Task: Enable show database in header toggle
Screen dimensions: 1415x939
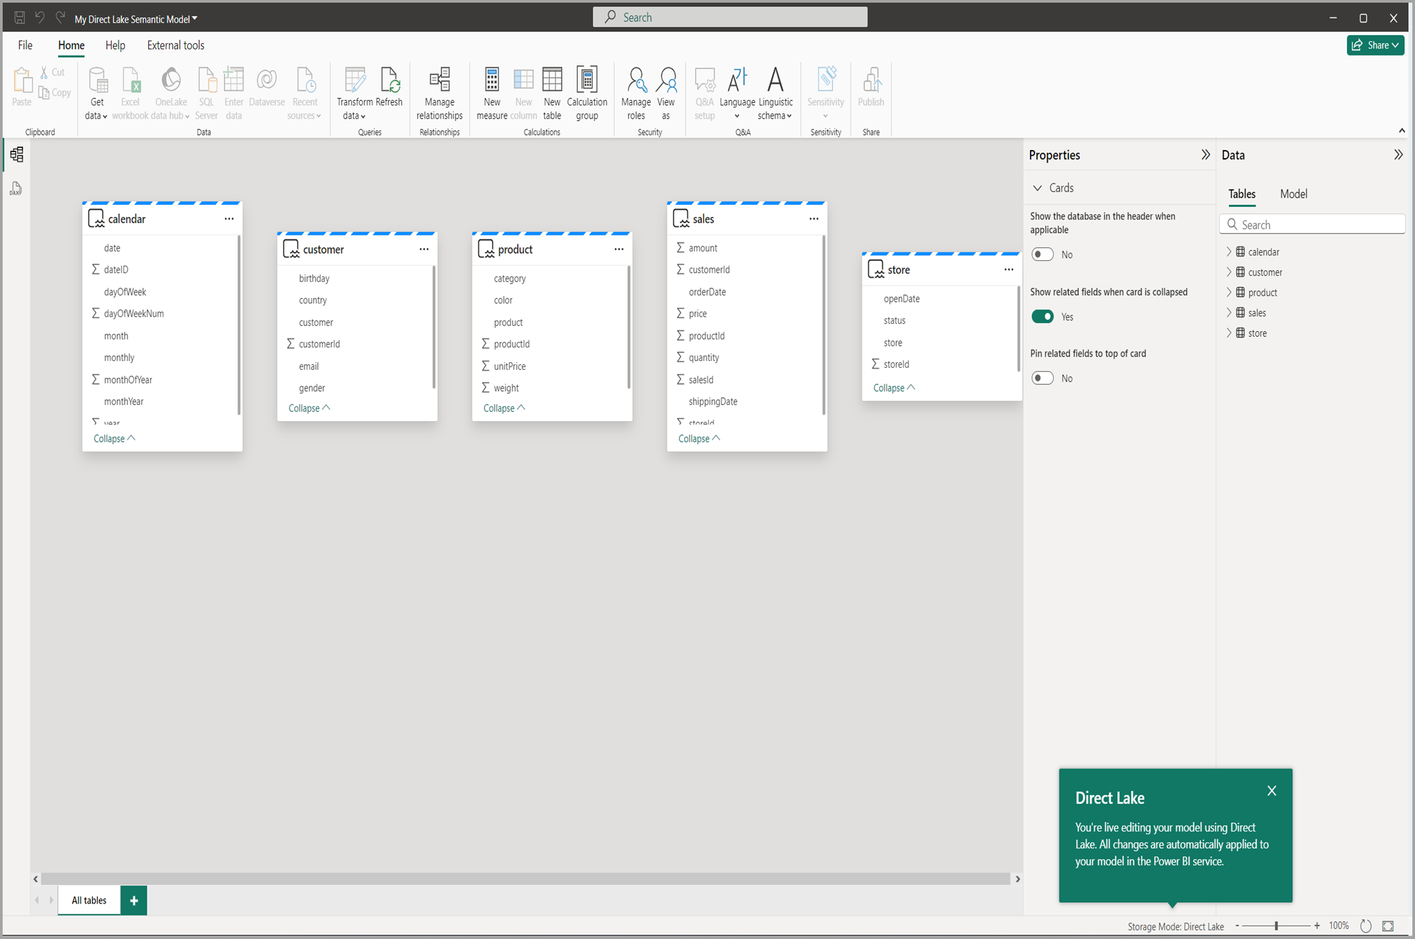Action: (1043, 254)
